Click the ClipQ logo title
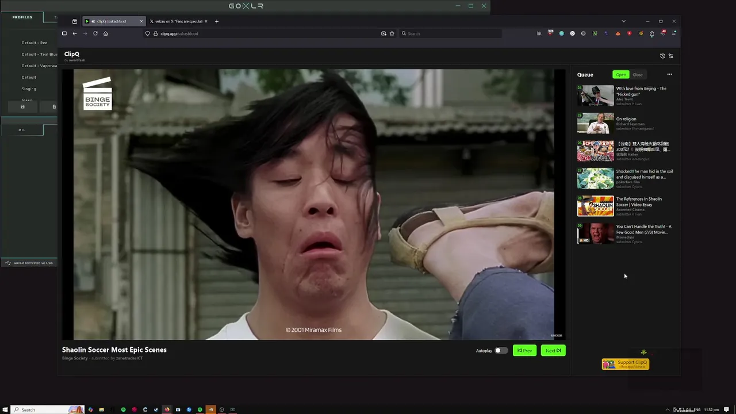 (x=72, y=54)
